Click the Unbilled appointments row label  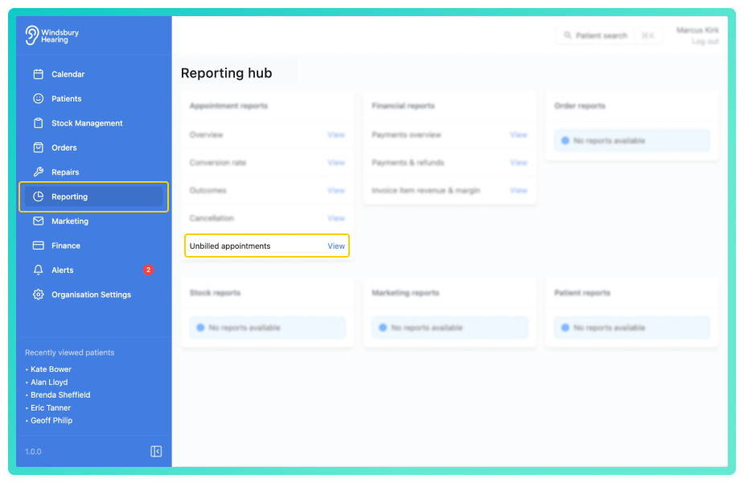[x=230, y=246]
